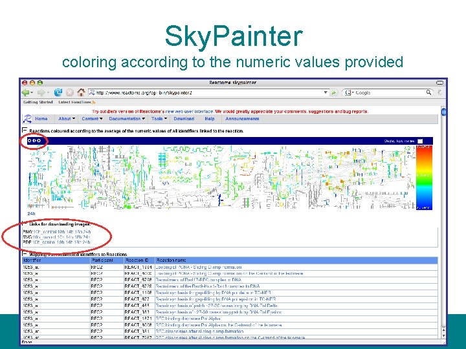Screen dimensions: 466x349
Task: Click the yellow minimize window button
Action: [x=32, y=83]
